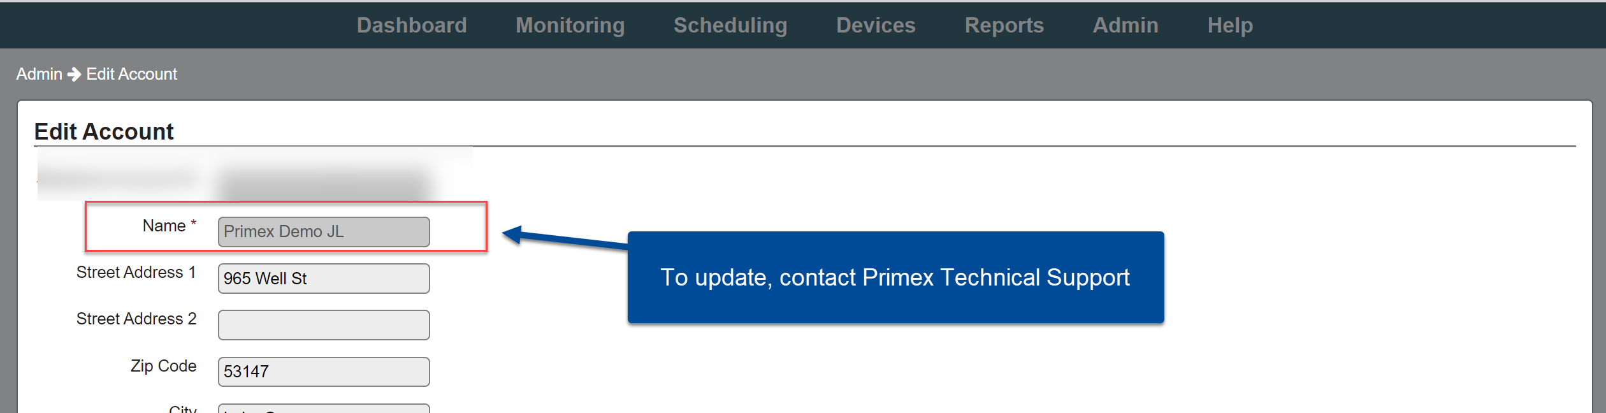Image resolution: width=1606 pixels, height=413 pixels.
Task: Navigate to Scheduling
Action: point(730,25)
